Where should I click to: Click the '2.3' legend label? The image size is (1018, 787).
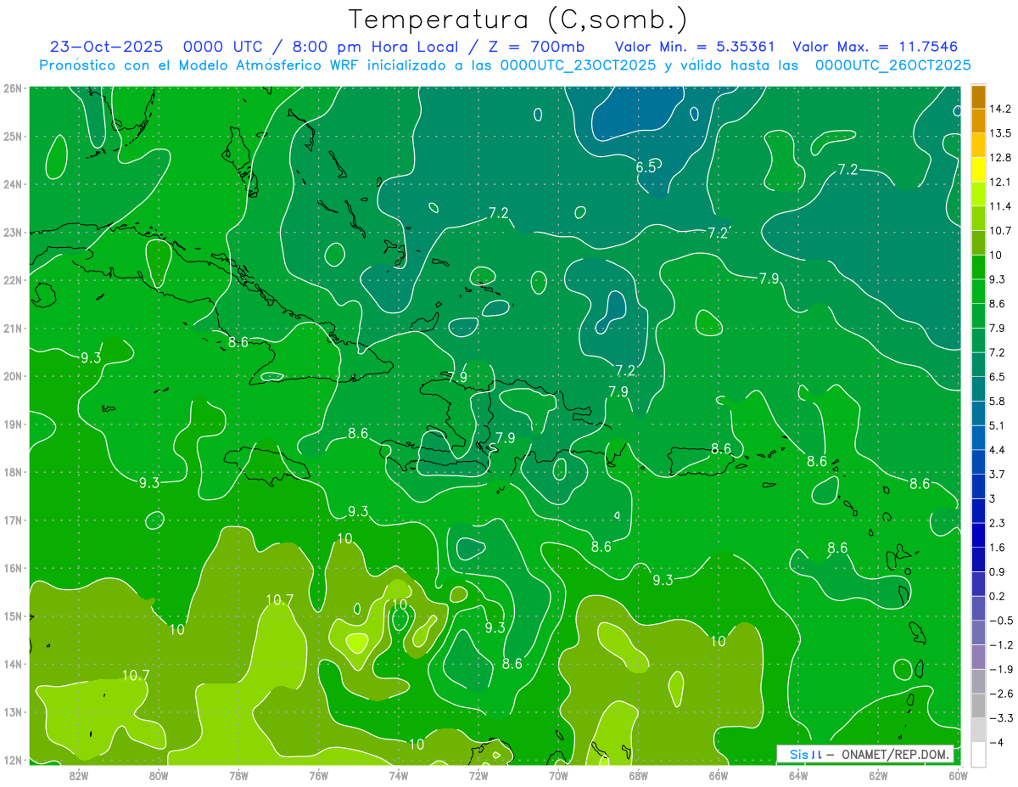997,523
